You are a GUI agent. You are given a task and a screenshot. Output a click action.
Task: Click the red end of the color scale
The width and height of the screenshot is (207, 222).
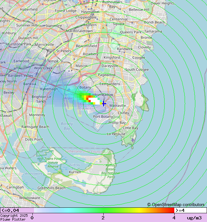click(172, 210)
